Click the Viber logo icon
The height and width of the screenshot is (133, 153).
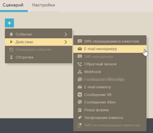pos(80,102)
